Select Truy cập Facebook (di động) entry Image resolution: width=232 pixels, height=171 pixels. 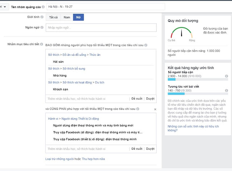point(98,132)
